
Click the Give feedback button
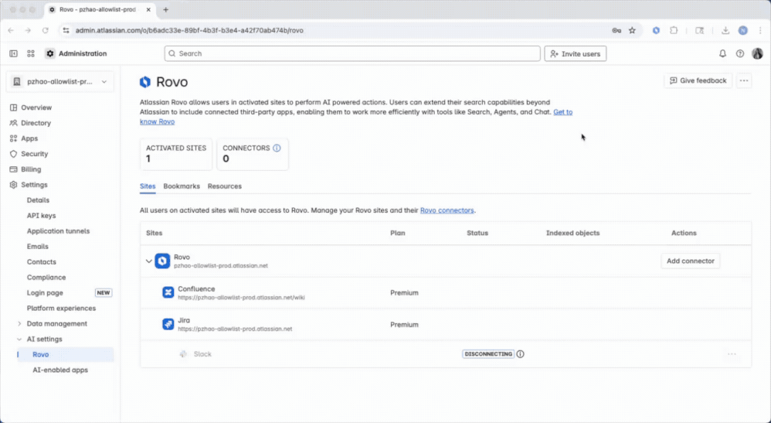(698, 80)
